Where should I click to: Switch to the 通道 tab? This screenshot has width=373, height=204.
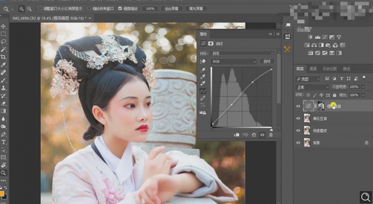(x=313, y=69)
